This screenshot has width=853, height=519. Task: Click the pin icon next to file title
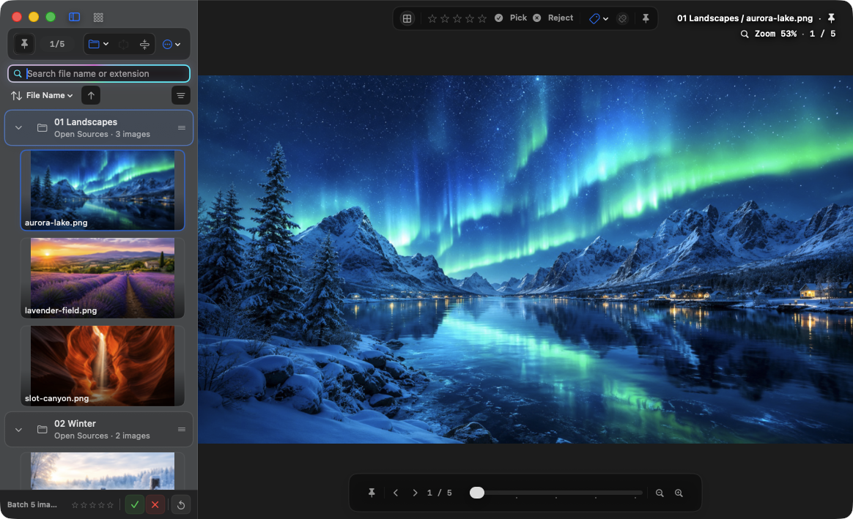(x=831, y=18)
